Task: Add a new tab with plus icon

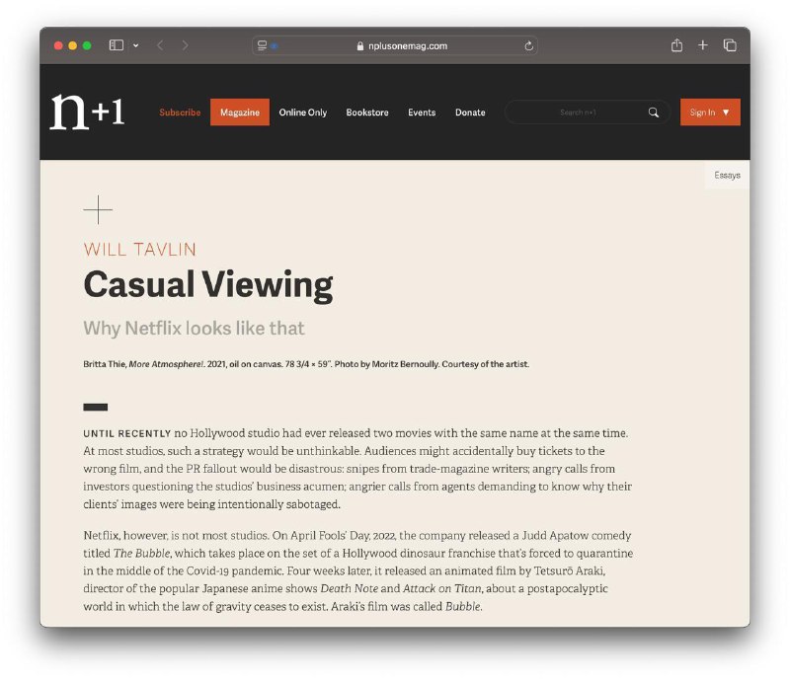Action: (x=702, y=45)
